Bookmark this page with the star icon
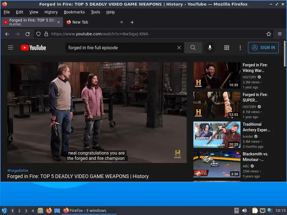The height and width of the screenshot is (215, 287). click(269, 34)
